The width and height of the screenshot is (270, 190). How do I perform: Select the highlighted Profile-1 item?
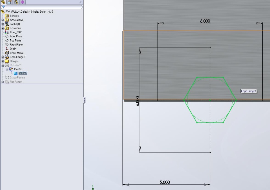[x=23, y=73]
